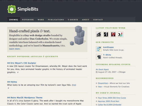Click the T-Shirts product shirt icon
This screenshot has width=142, height=106.
(x=99, y=57)
